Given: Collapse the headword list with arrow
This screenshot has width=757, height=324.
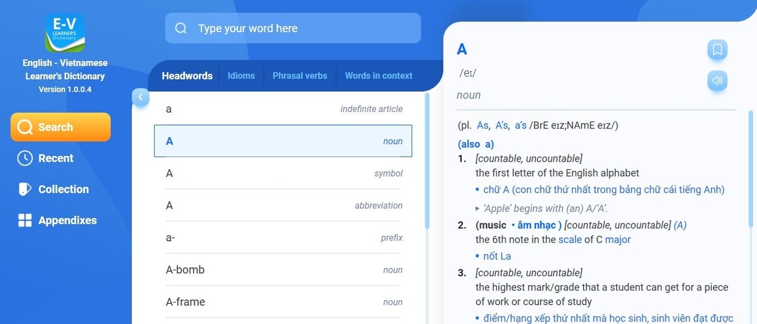Looking at the screenshot, I should click(x=141, y=98).
